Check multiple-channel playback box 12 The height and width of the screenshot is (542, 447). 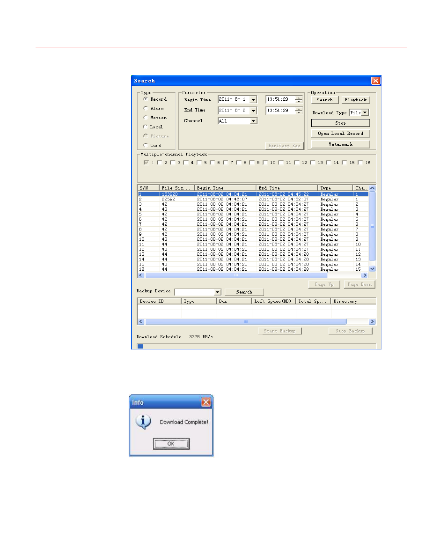297,163
